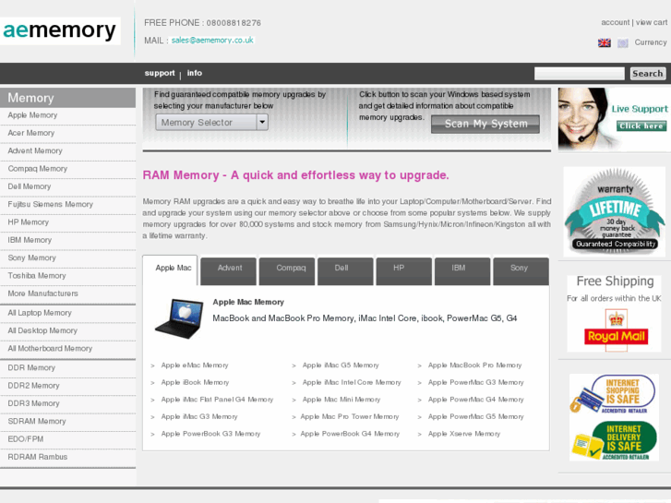Open Apple Mac Pro Tower Memory link
This screenshot has height=503, width=671.
[350, 417]
